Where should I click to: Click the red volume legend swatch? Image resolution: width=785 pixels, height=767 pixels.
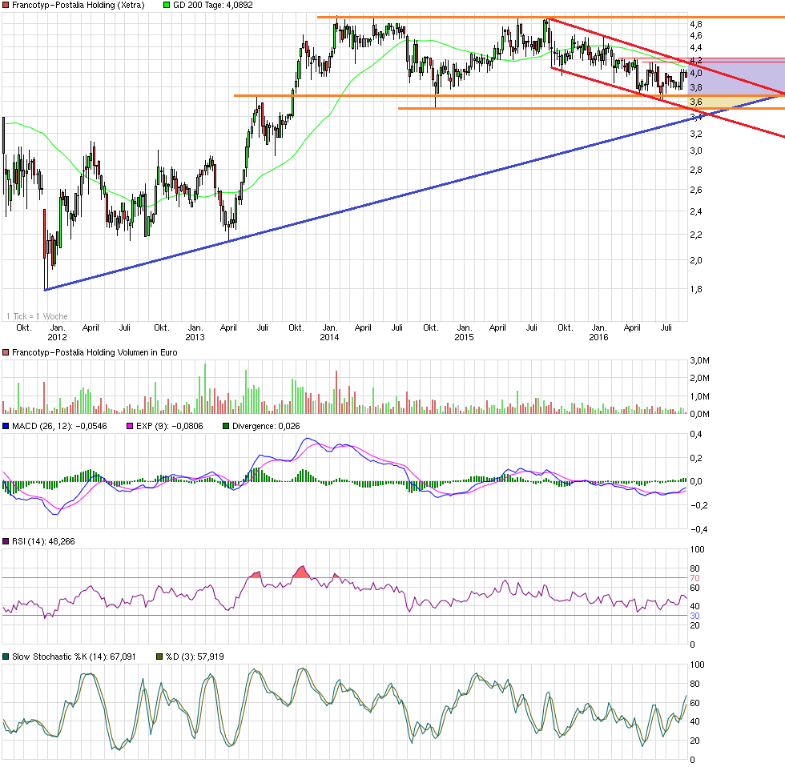point(6,353)
